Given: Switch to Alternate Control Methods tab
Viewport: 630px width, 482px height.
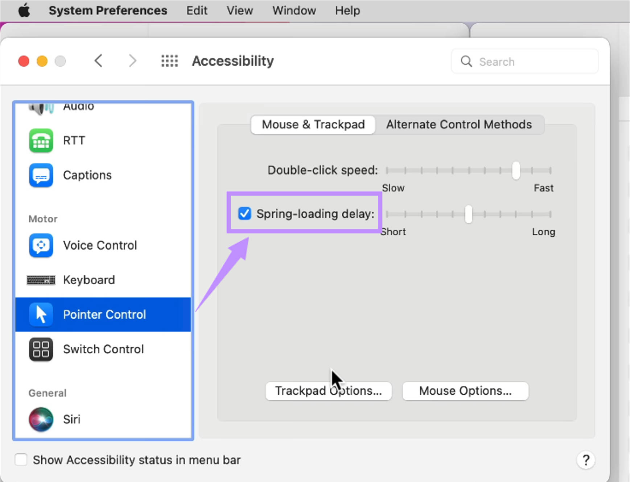Looking at the screenshot, I should point(459,125).
